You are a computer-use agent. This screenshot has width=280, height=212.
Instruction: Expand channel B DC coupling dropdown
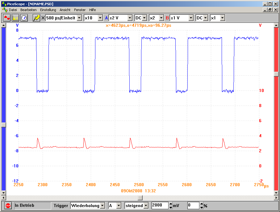pyautogui.click(x=206, y=18)
